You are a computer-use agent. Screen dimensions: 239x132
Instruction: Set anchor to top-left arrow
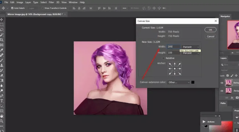170,64
